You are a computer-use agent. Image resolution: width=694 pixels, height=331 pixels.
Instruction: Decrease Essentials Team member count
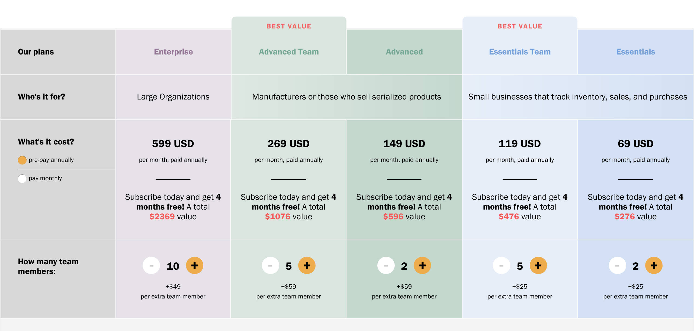(501, 265)
